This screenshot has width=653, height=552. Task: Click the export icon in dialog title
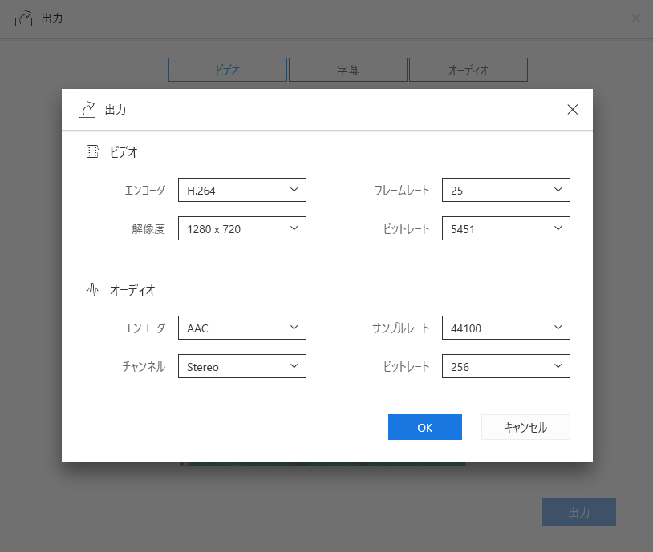coord(87,110)
